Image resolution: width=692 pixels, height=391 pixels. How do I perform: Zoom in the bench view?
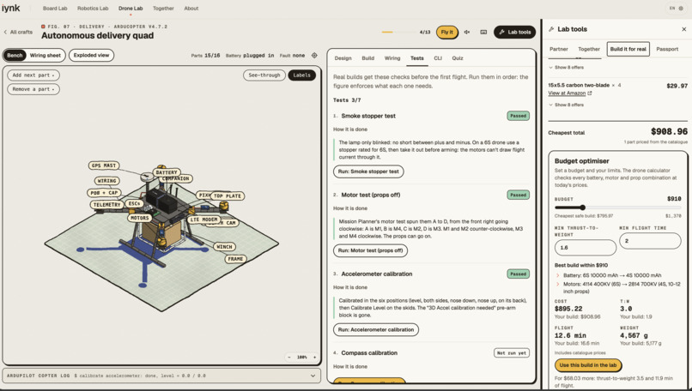tap(315, 357)
